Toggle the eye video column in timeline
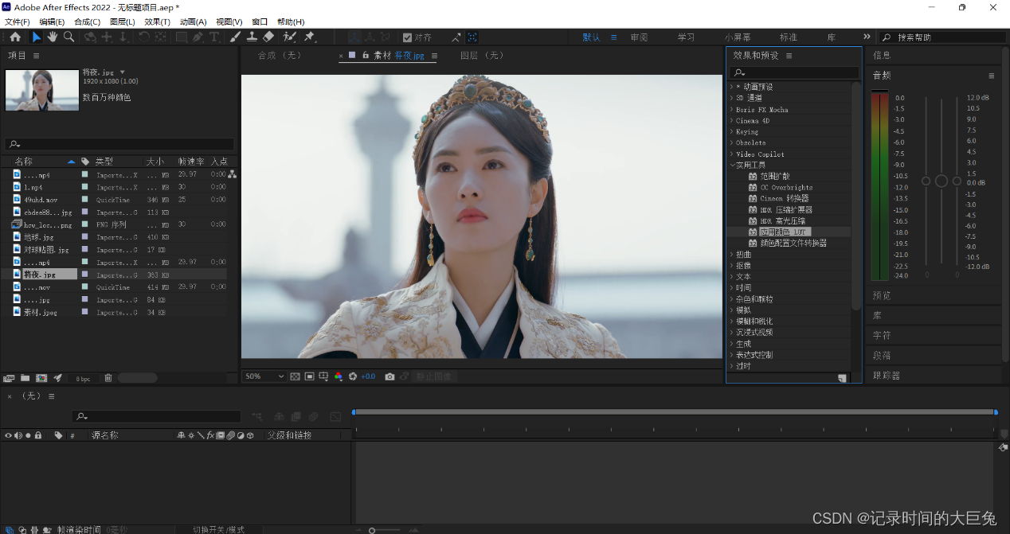Viewport: 1010px width, 534px height. [x=9, y=435]
